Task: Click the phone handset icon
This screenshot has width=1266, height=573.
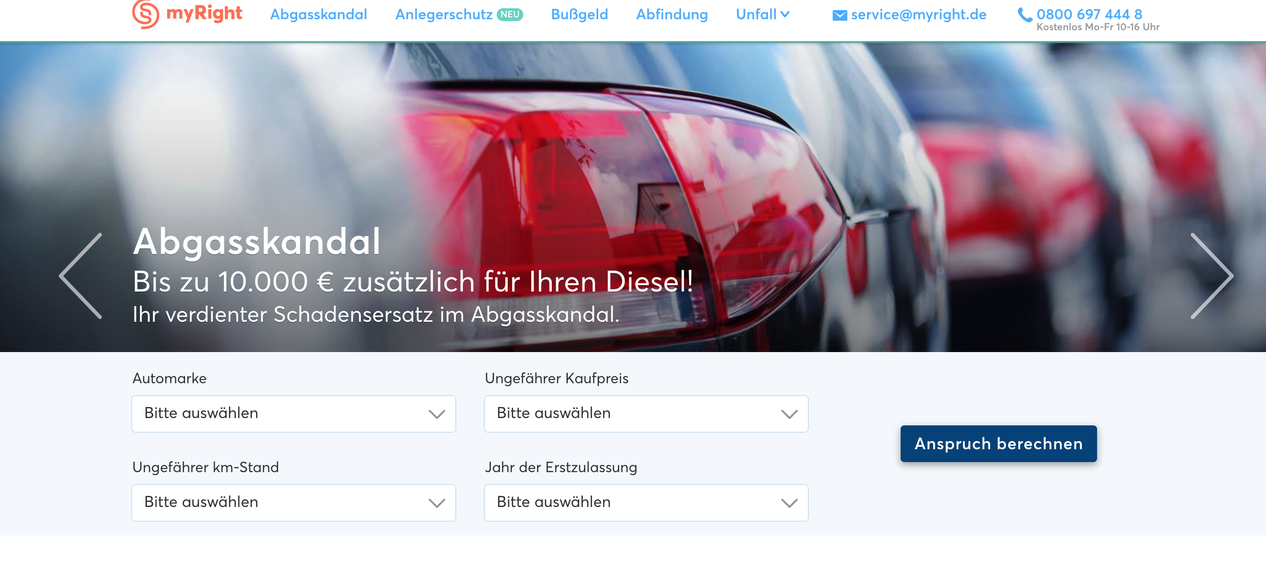Action: click(1024, 15)
